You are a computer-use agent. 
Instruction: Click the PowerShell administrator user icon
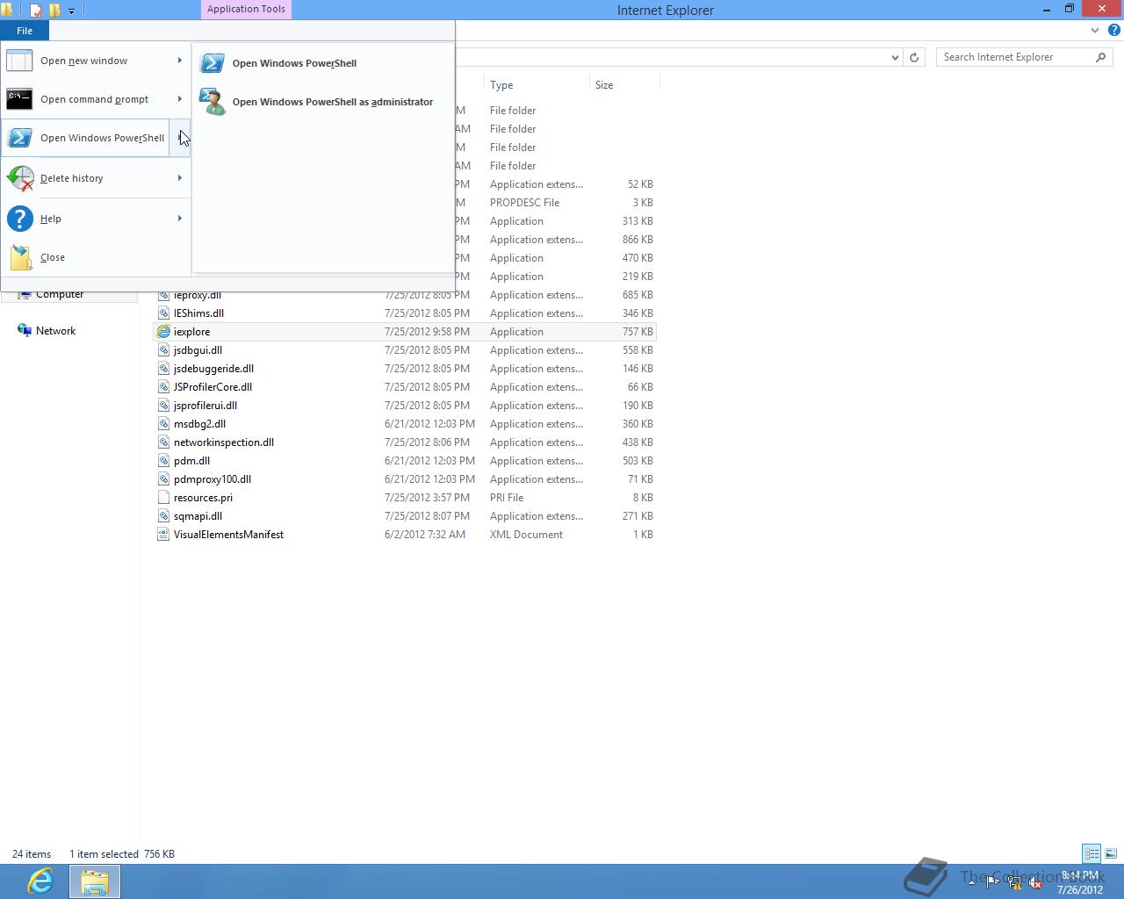pos(212,102)
